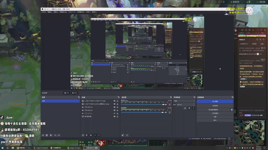Click the Exit button in Controls
Screen dimensions: 268x150
coord(215,120)
